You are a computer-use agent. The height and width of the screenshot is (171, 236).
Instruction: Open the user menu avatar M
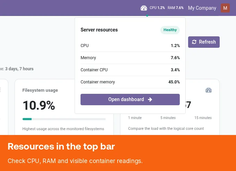click(x=225, y=8)
